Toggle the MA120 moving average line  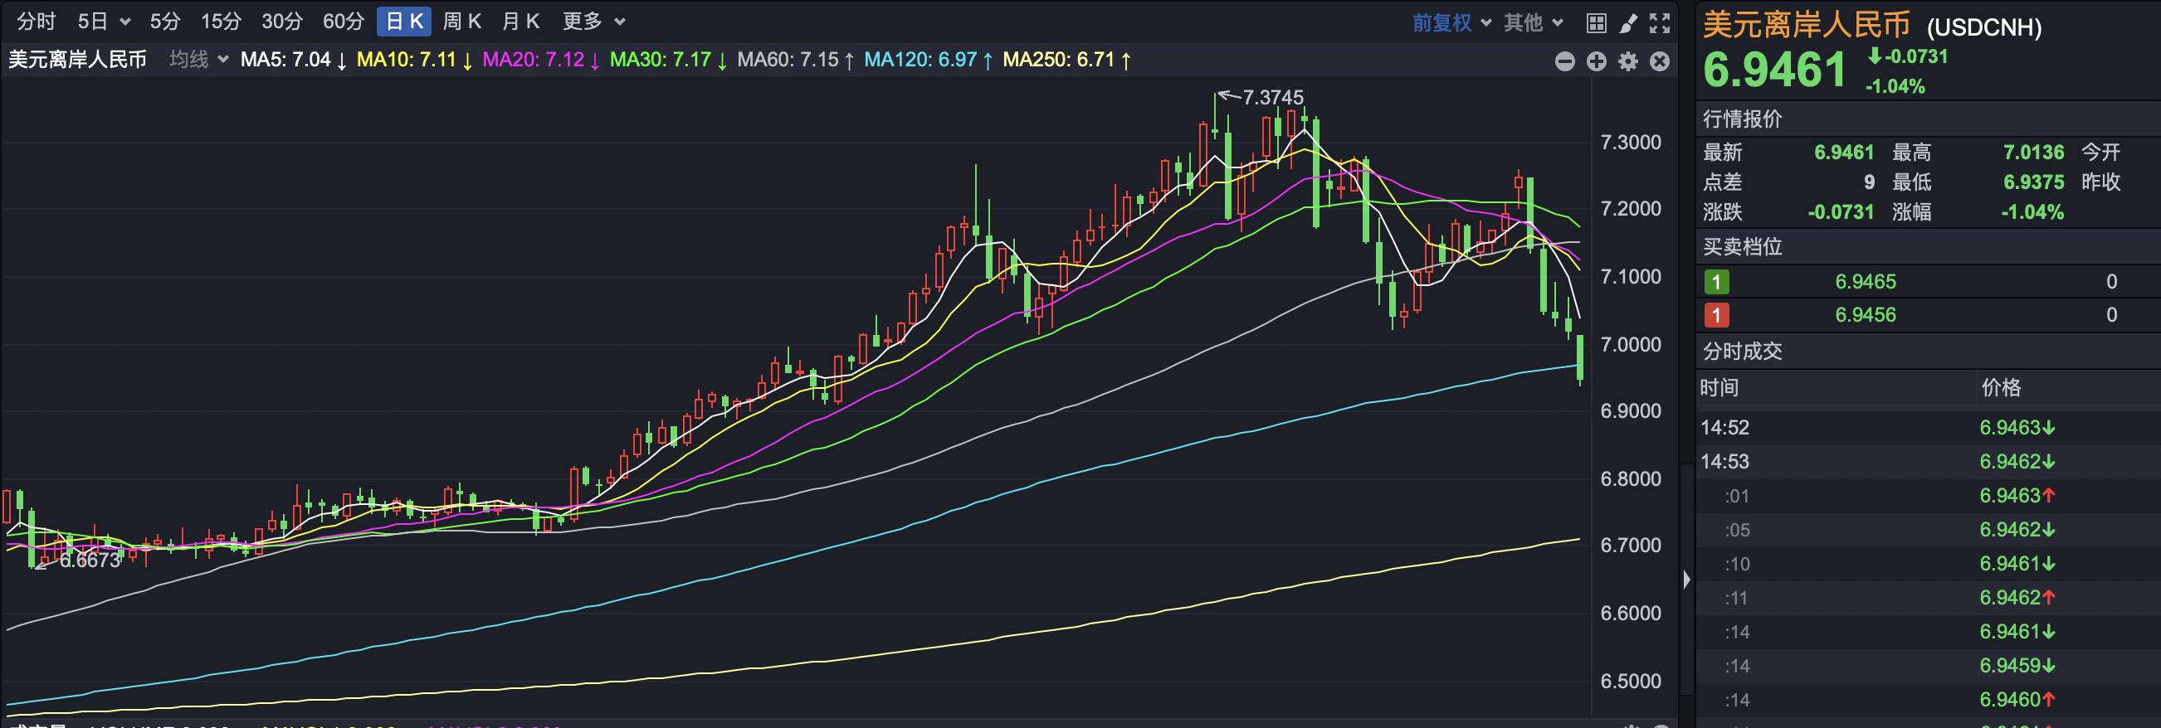click(x=928, y=61)
